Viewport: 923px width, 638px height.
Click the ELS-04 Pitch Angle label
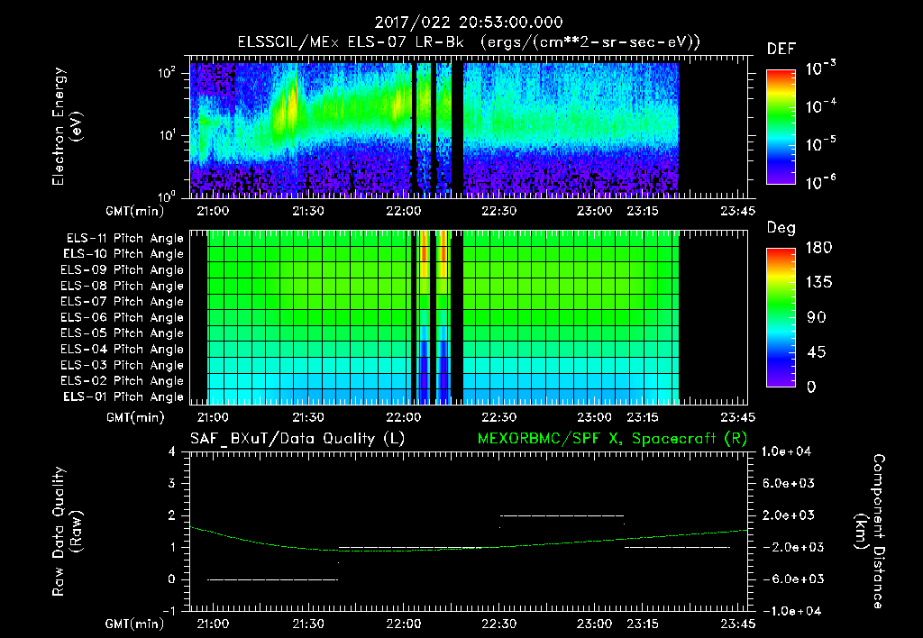click(x=122, y=350)
